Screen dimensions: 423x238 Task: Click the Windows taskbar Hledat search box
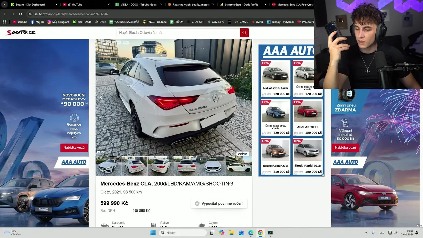pyautogui.click(x=182, y=233)
